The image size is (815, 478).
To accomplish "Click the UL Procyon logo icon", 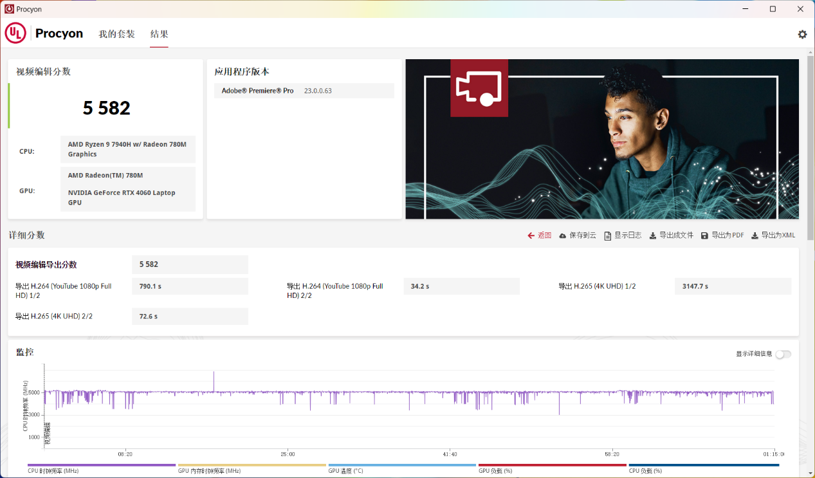I will [15, 33].
